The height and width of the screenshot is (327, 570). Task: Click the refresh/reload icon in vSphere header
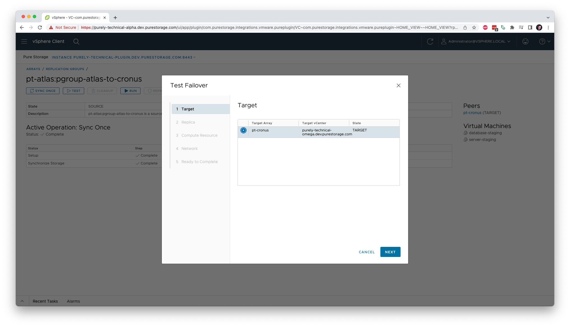[x=430, y=41]
